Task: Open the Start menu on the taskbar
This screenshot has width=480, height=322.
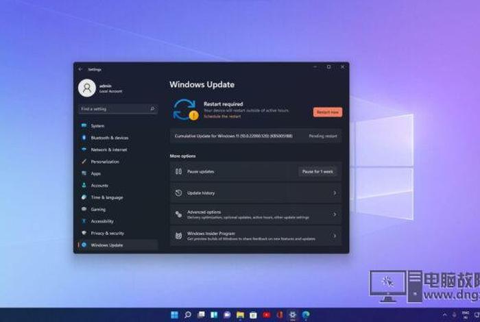Action: click(174, 314)
